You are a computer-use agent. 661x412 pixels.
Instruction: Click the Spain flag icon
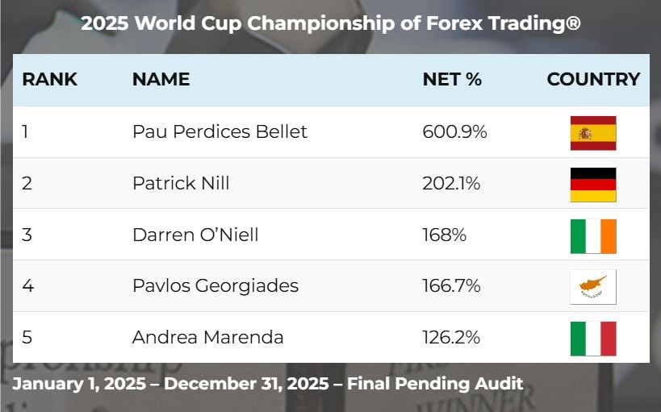coord(592,133)
